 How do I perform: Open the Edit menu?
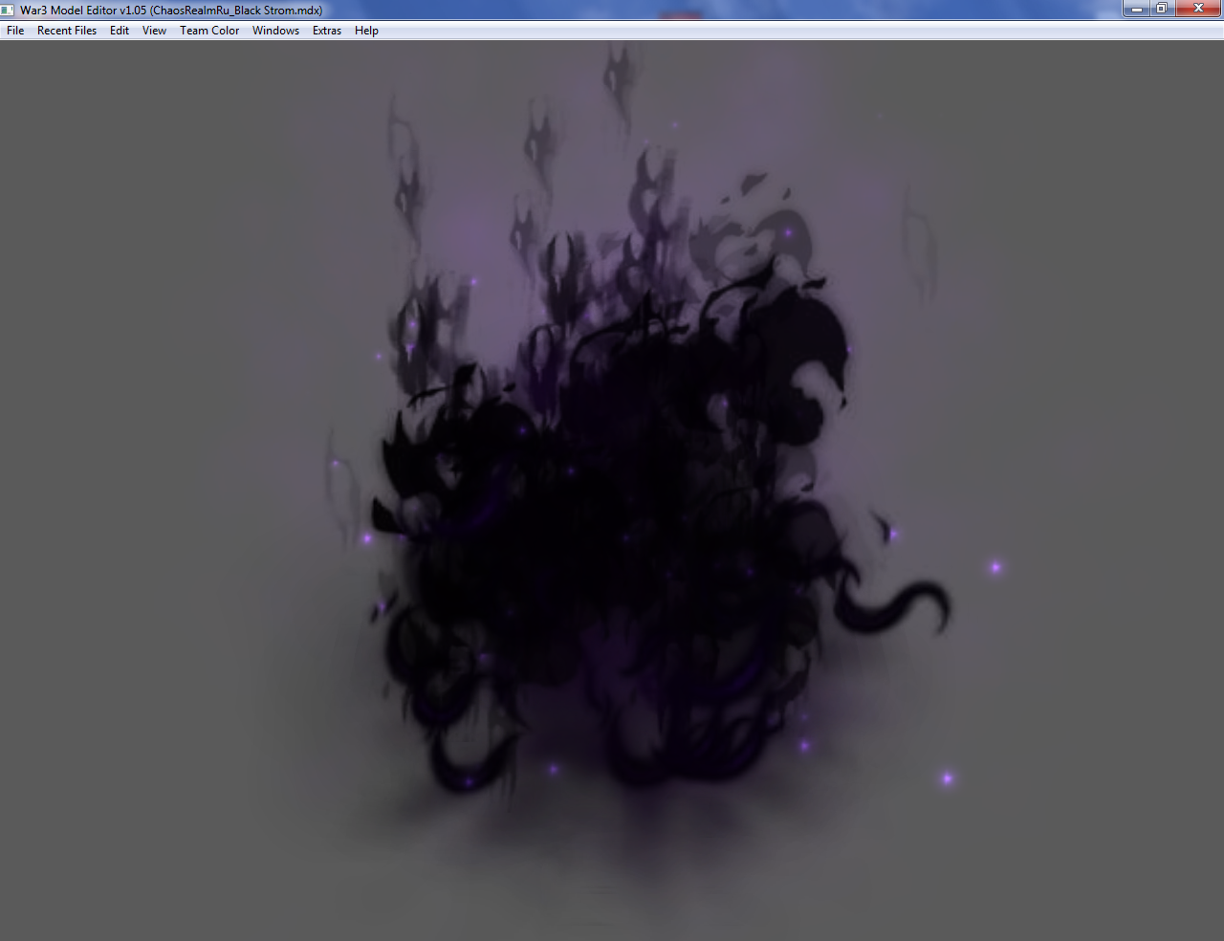[x=120, y=31]
